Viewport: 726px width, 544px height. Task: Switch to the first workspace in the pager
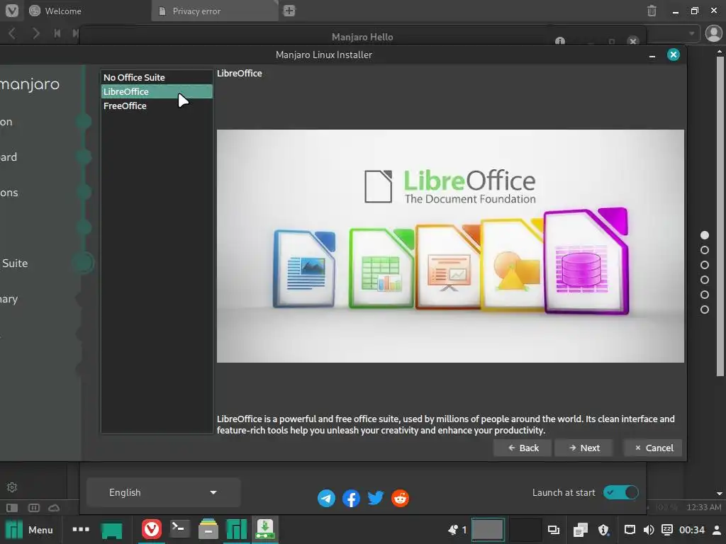click(x=488, y=530)
